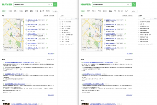Expand address arrow under result D in right window

(123, 36)
